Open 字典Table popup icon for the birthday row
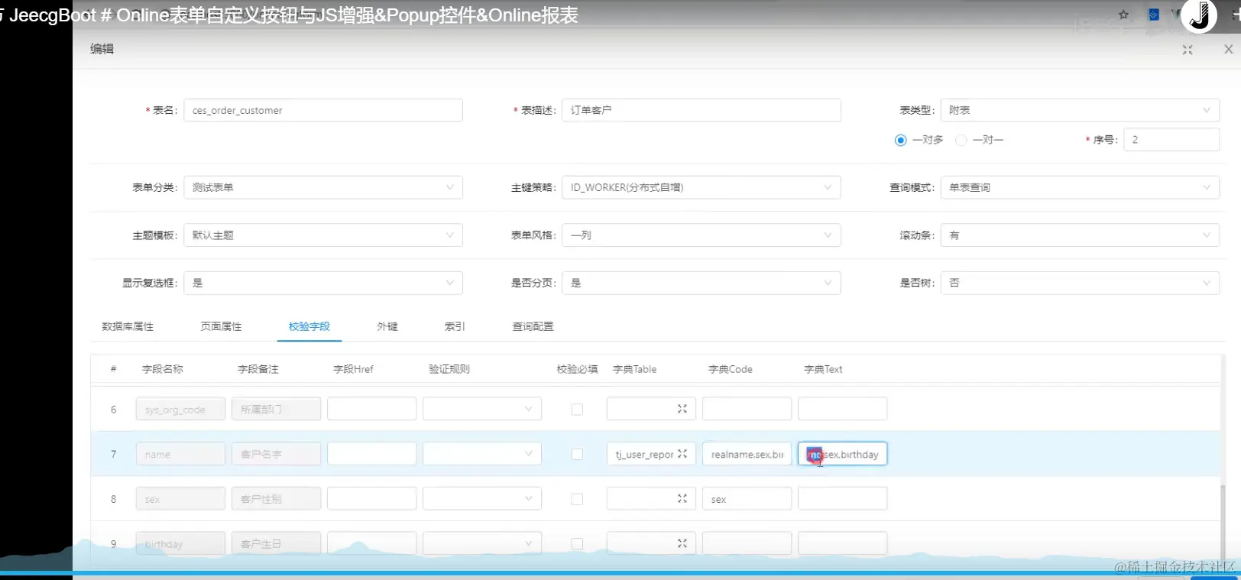The height and width of the screenshot is (580, 1241). [682, 543]
